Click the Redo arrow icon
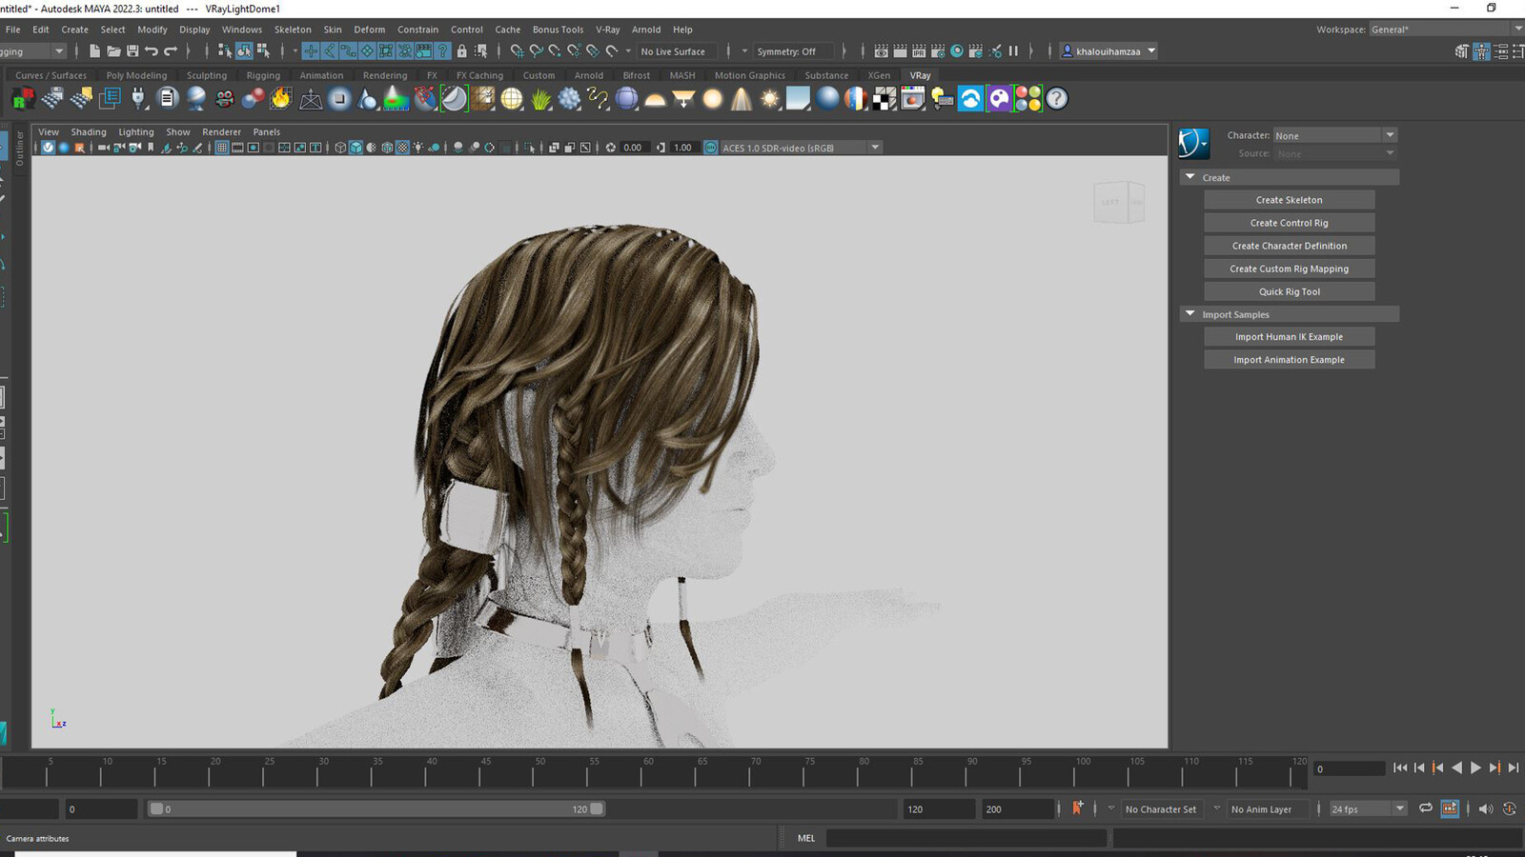This screenshot has height=857, width=1525. pyautogui.click(x=171, y=51)
